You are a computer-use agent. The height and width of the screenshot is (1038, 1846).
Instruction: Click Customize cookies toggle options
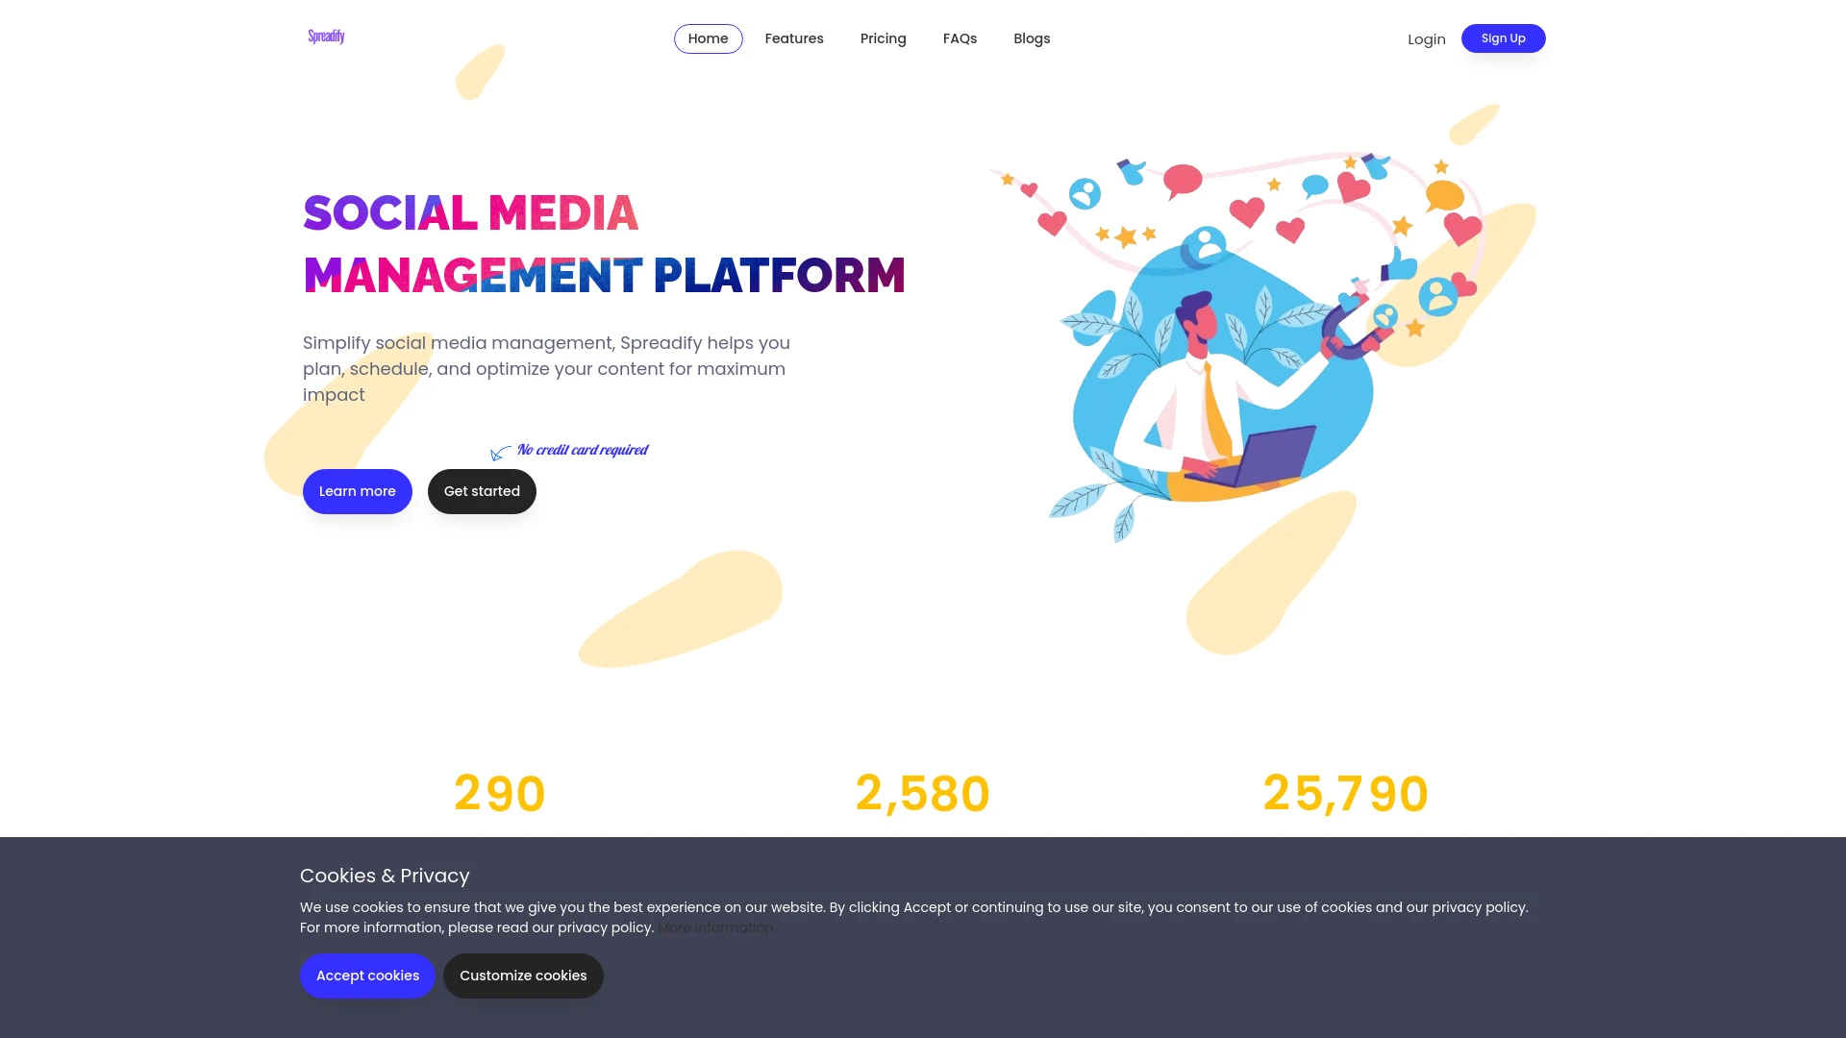tap(522, 976)
